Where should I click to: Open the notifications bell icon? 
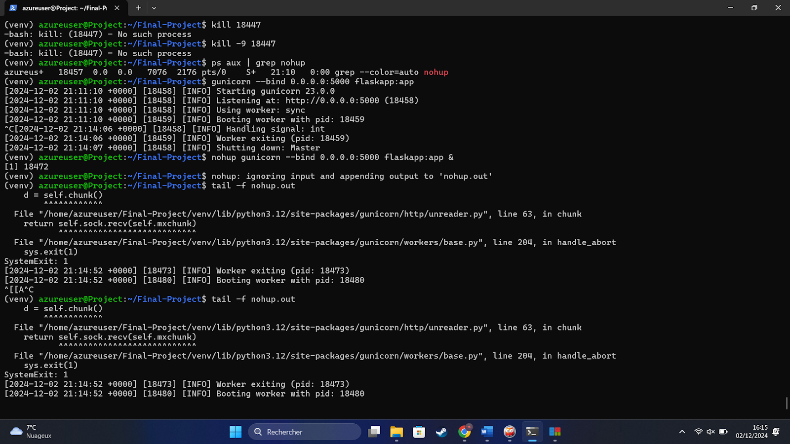tap(776, 432)
